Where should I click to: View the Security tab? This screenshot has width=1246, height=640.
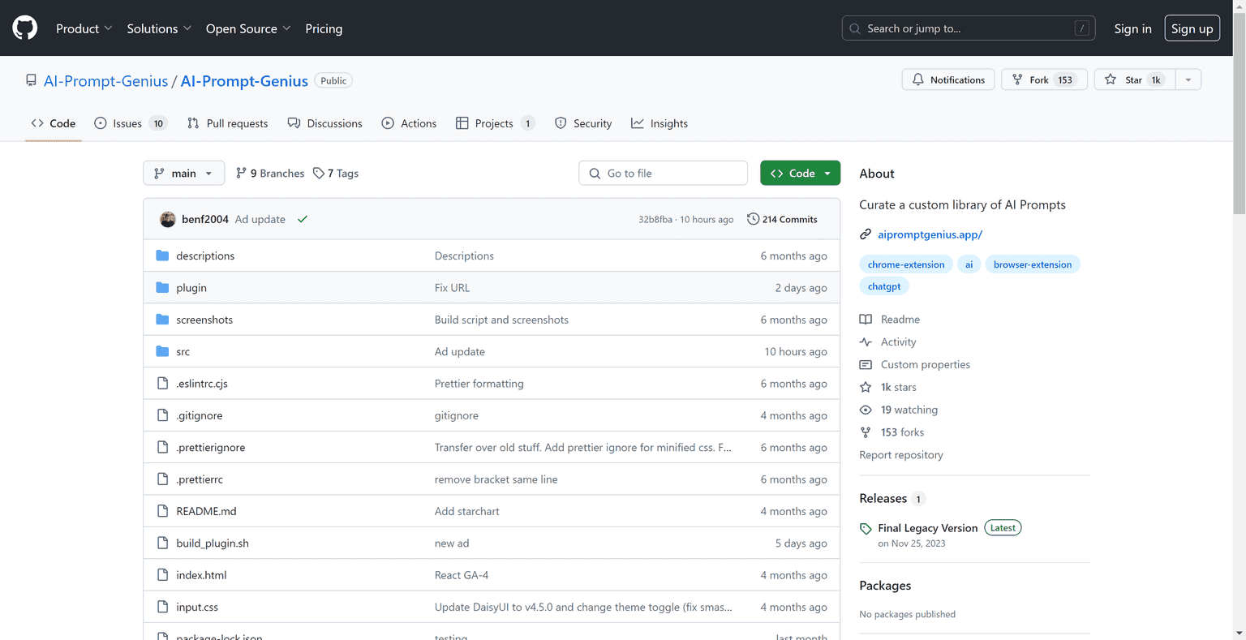[583, 123]
